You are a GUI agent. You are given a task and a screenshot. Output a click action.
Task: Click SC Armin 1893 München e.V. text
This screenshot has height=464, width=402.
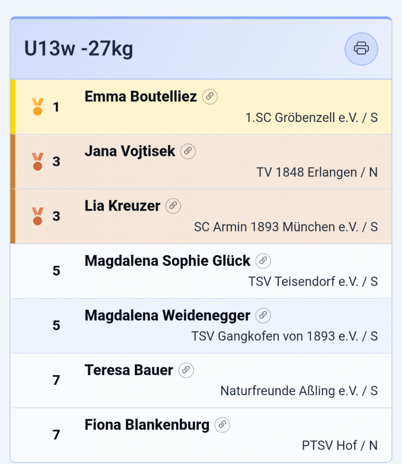coord(286,227)
